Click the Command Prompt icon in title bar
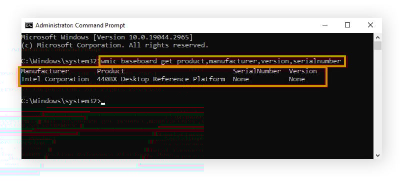403x181 pixels. tap(29, 25)
